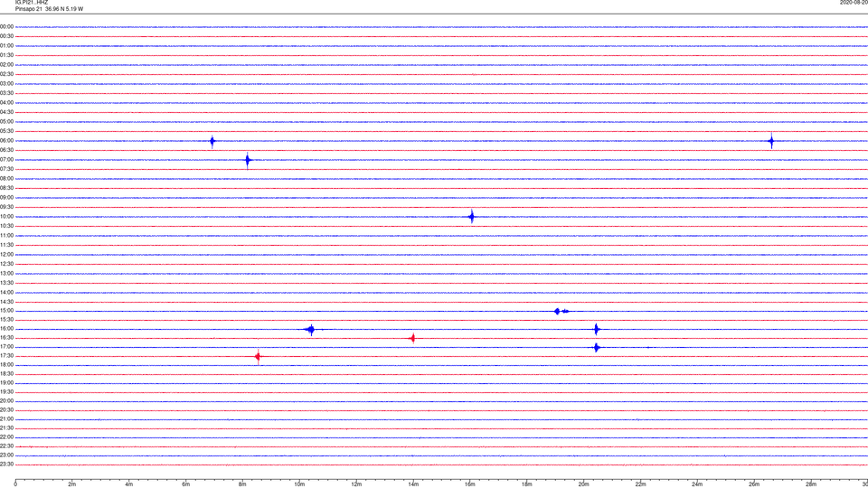Click the 16:00 time label

pos(6,329)
